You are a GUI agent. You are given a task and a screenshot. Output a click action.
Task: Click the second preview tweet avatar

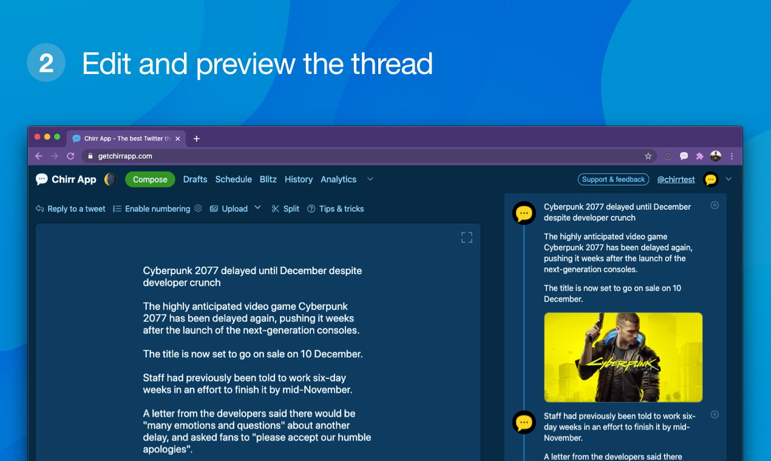(524, 422)
